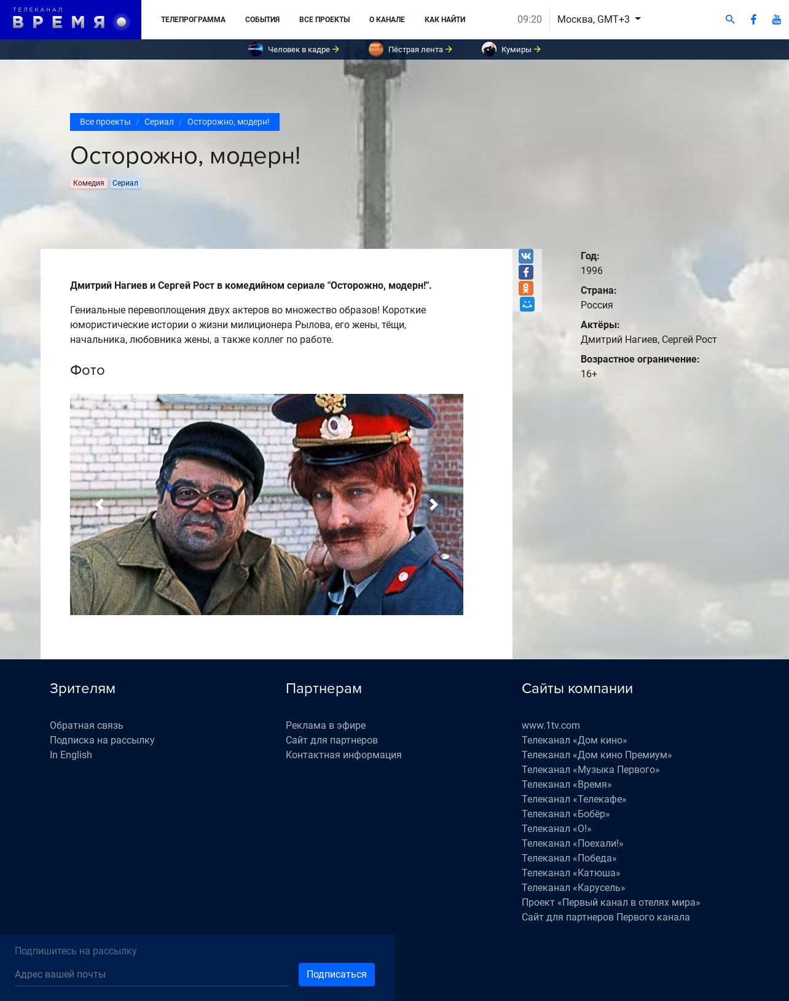This screenshot has height=1001, width=789.
Task: Open Facebook page from header icon
Action: click(753, 20)
